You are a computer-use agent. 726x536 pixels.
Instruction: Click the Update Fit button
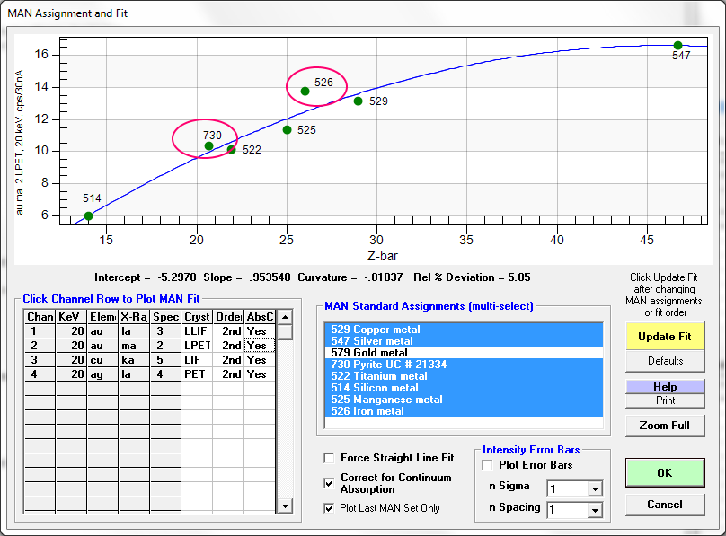tap(664, 336)
